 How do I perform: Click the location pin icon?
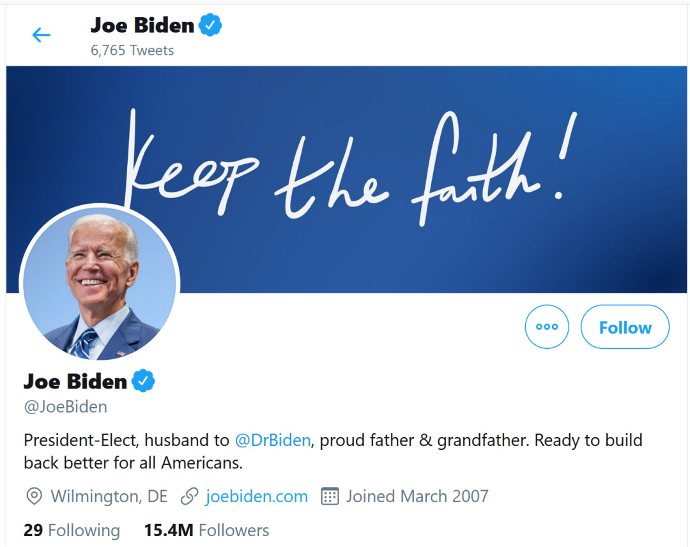[x=34, y=497]
